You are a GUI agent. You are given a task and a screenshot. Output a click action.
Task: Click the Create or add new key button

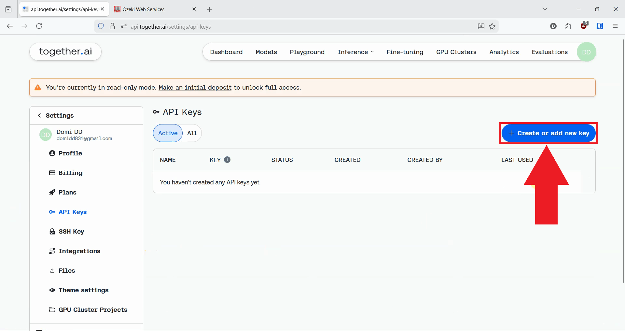click(x=548, y=133)
